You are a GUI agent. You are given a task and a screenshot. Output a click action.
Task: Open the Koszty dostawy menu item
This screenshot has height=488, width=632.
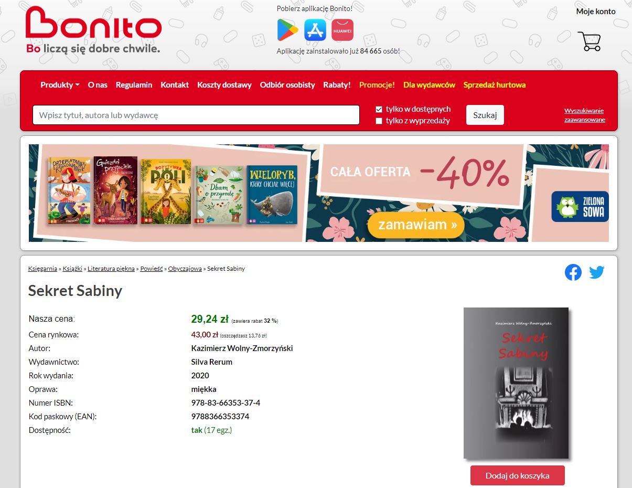[x=224, y=85]
